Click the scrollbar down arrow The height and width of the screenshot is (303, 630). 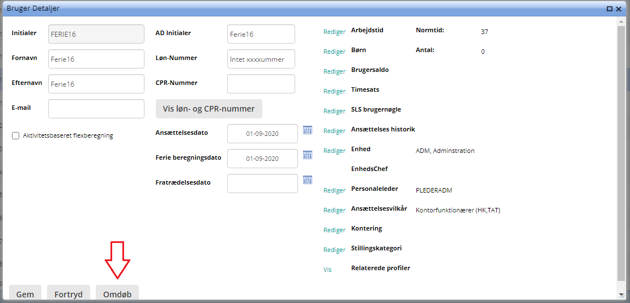[x=622, y=295]
